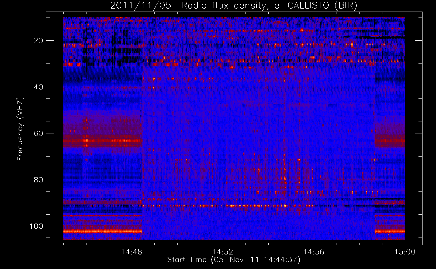Click the 14:56 time tick label
This screenshot has width=436, height=269.
pos(314,252)
